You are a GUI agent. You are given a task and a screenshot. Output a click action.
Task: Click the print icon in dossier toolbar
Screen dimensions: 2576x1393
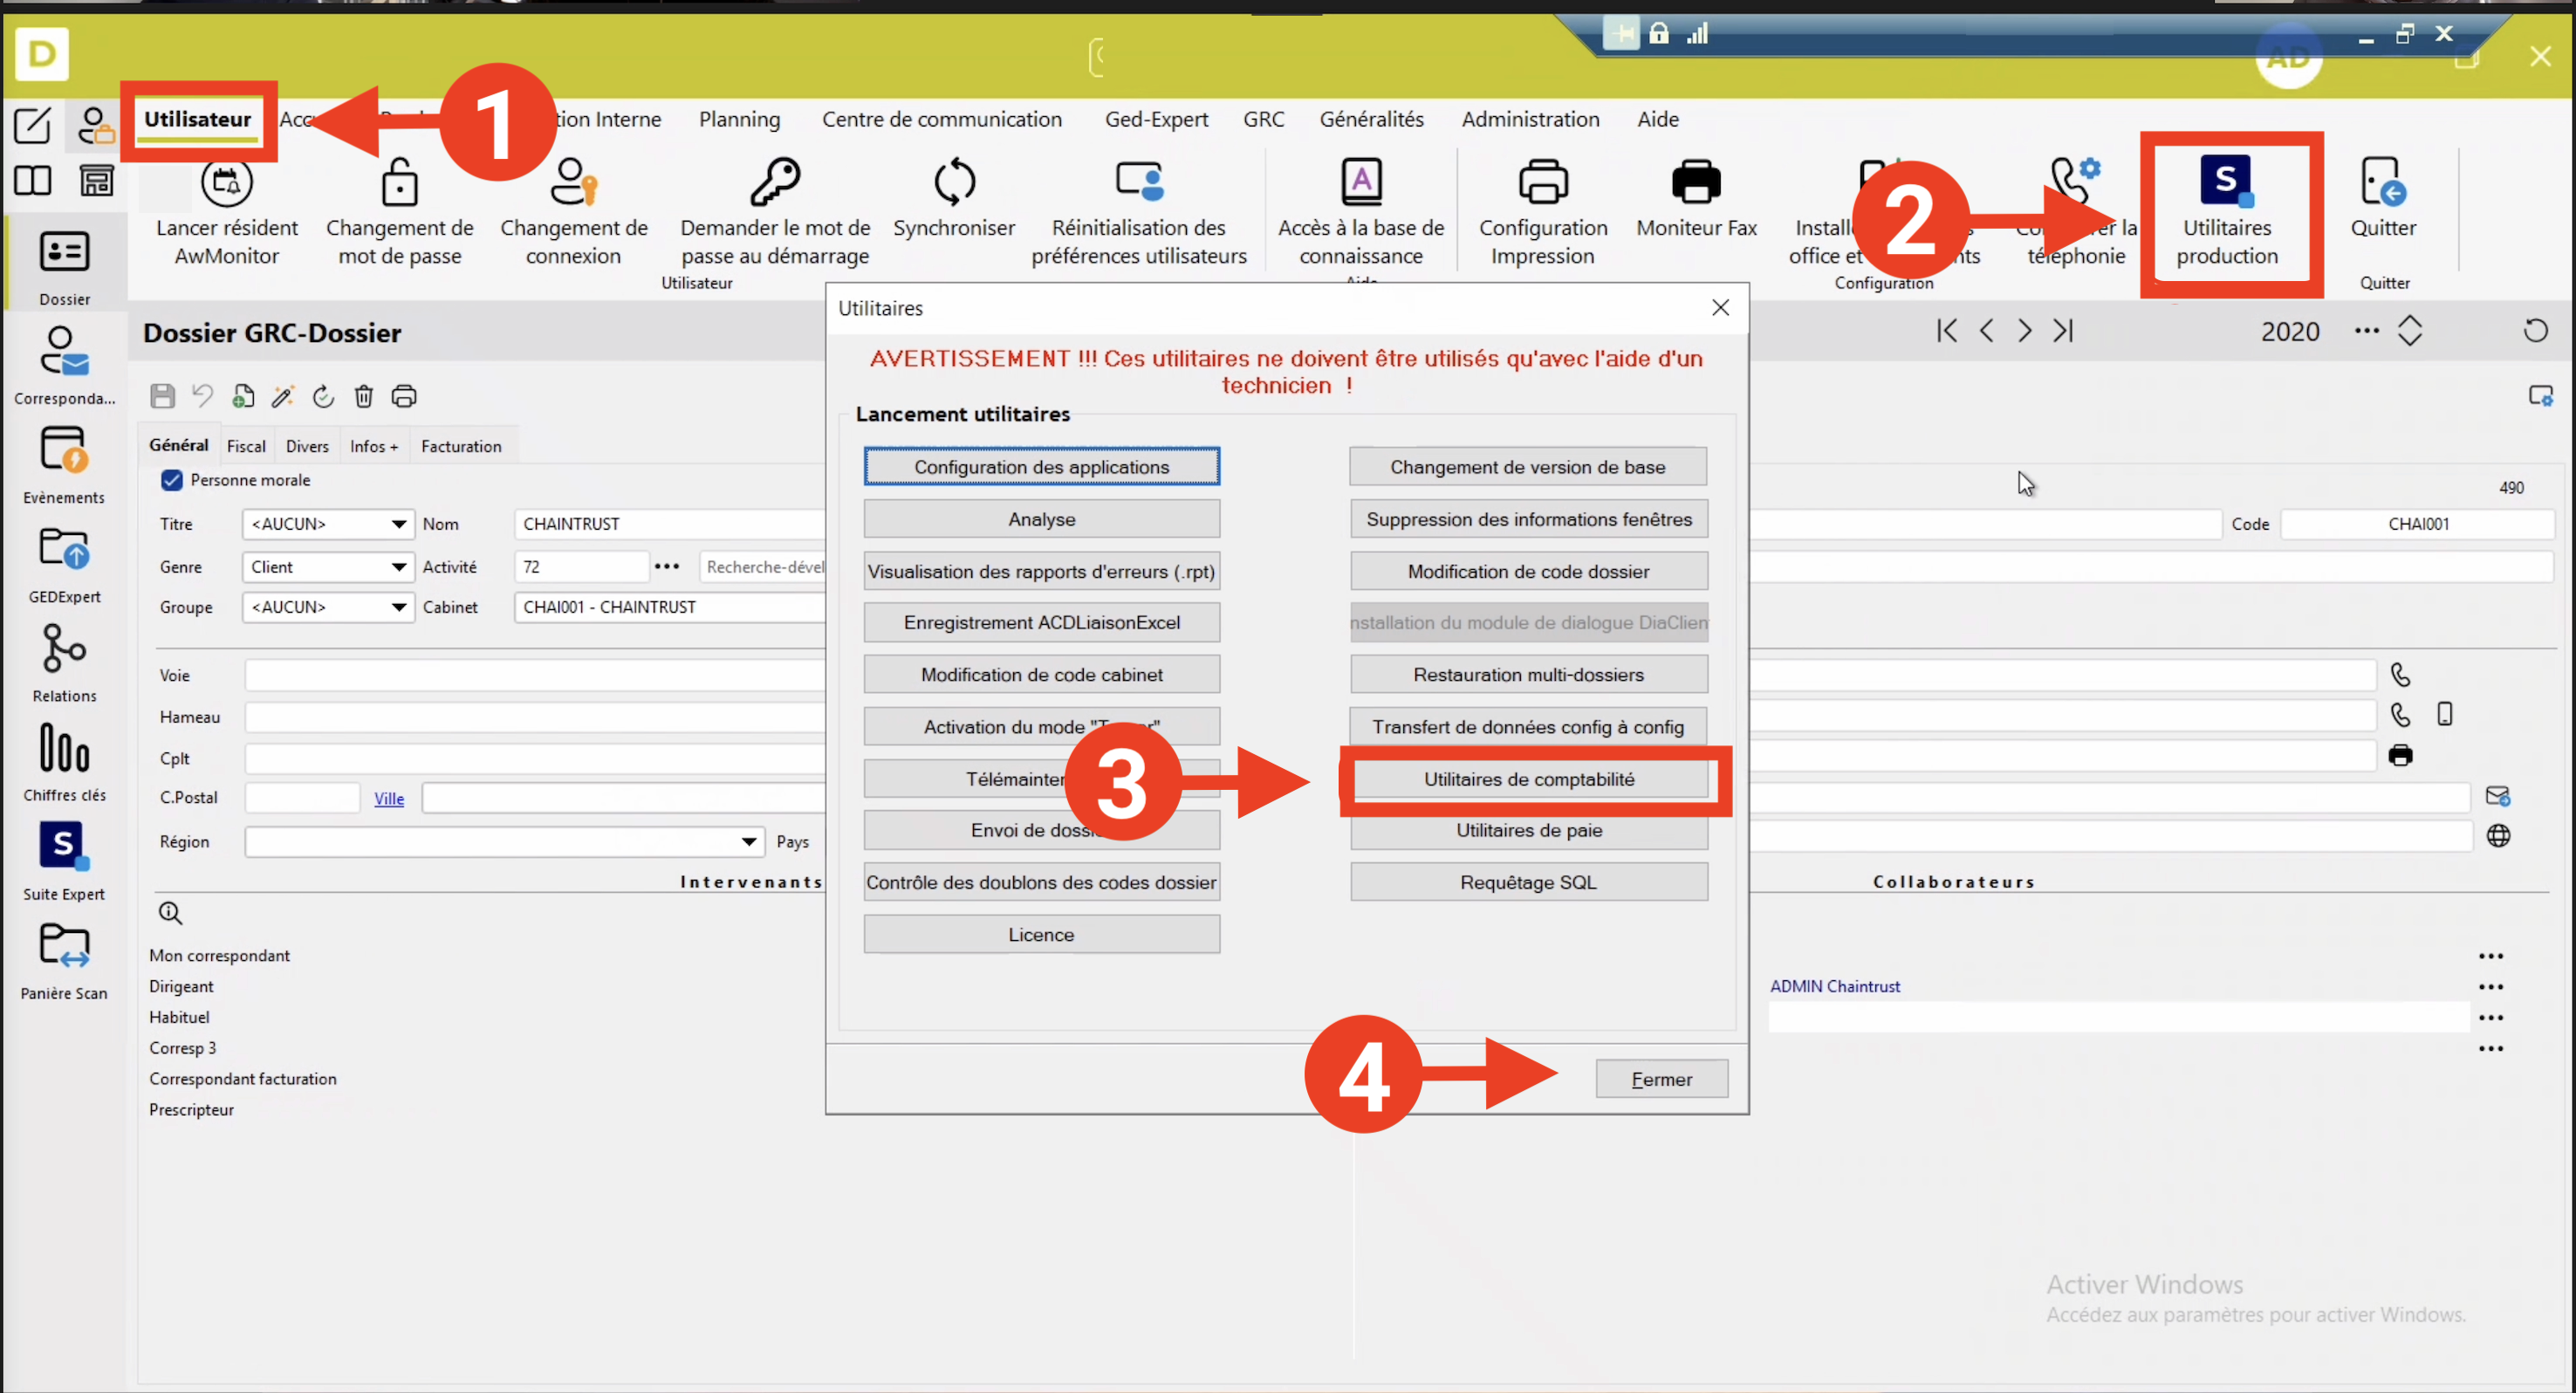point(404,396)
